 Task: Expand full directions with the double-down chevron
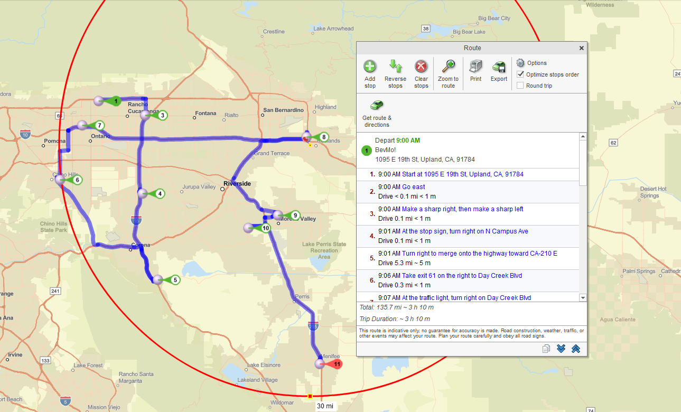click(561, 348)
